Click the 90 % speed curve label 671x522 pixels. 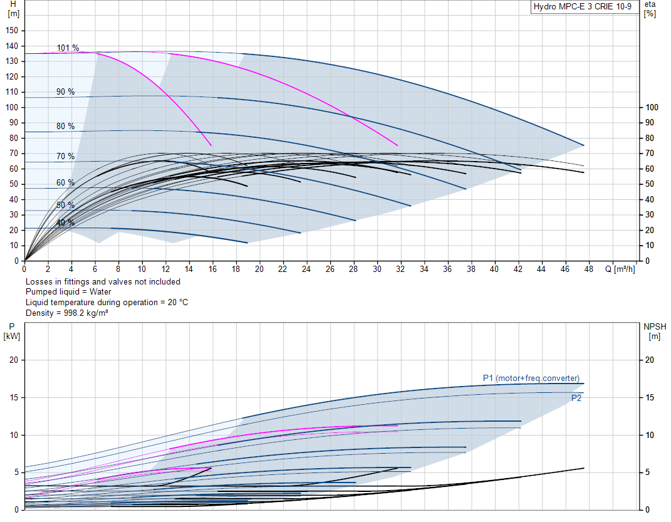tap(65, 92)
